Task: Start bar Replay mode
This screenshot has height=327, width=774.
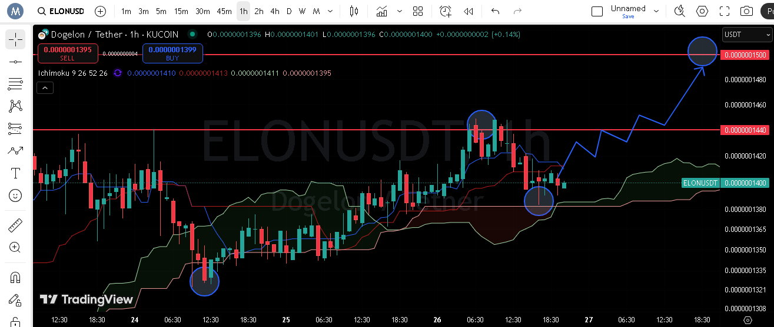Action: point(469,11)
